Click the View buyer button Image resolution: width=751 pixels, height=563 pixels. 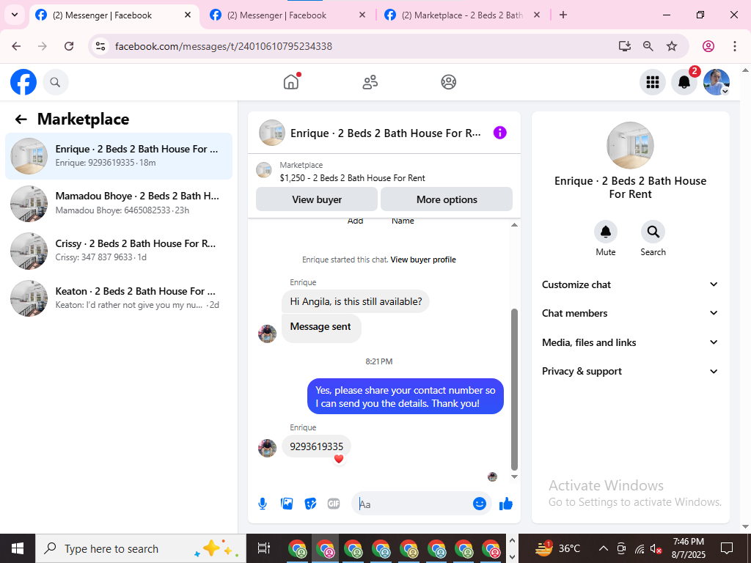coord(317,199)
